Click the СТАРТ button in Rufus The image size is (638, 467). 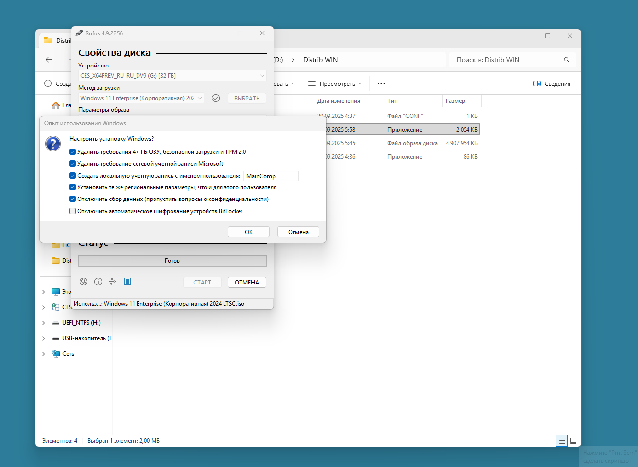click(203, 282)
